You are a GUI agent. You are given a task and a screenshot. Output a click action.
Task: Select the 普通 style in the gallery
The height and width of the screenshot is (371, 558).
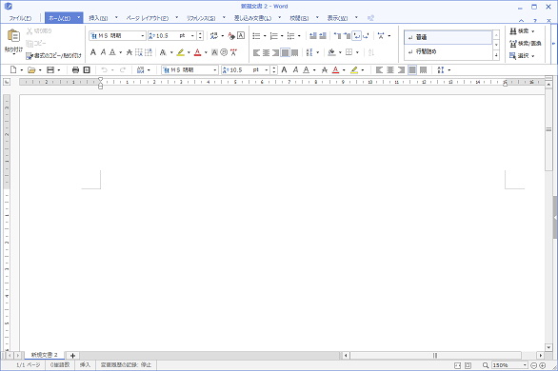pyautogui.click(x=448, y=37)
